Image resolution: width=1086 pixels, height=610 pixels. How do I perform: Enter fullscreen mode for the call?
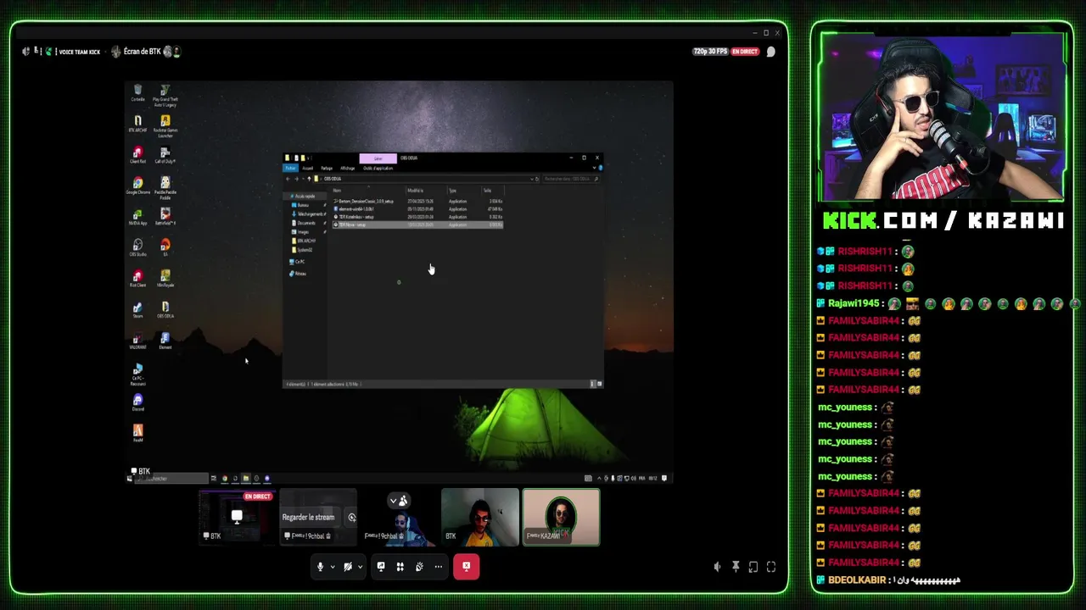coord(771,567)
